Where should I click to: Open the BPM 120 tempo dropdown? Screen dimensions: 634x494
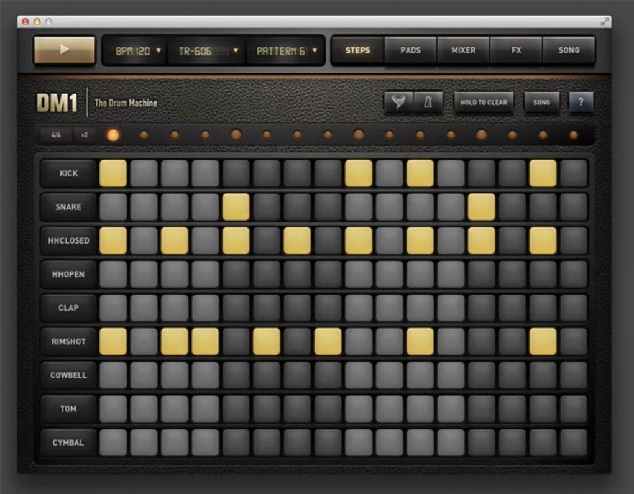138,51
